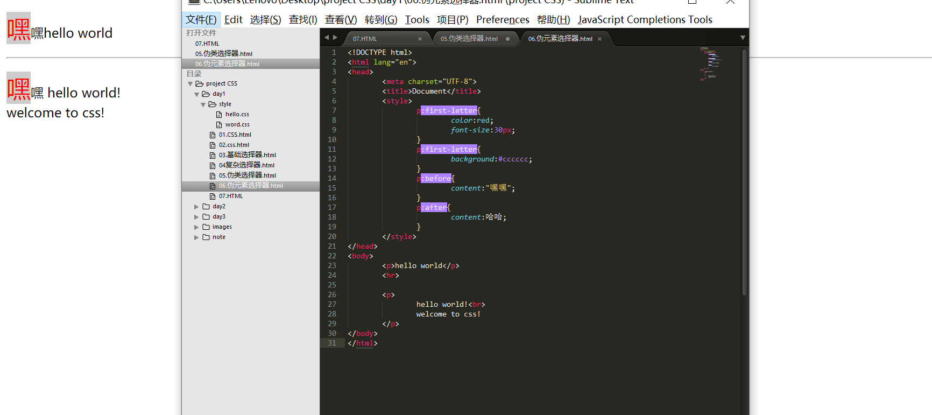
Task: Click the editor minimap preview
Action: click(x=711, y=64)
